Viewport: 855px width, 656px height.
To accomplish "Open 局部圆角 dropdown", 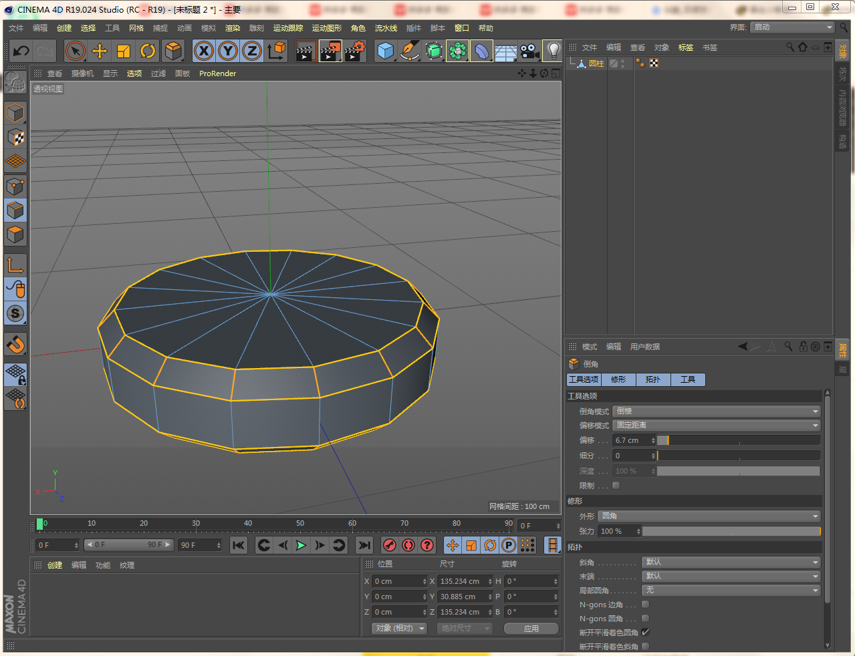I will tap(731, 591).
